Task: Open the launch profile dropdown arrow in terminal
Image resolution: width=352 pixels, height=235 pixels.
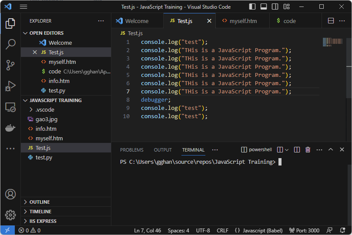Action: [x=287, y=150]
